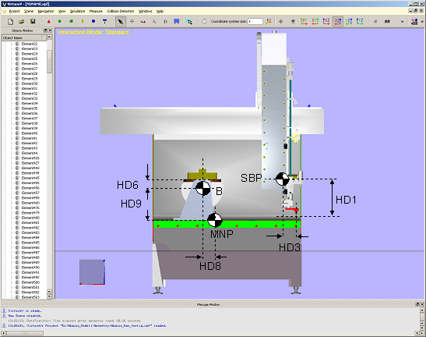Open the Object Name column sort dropdown
426x337 pixels.
pos(43,37)
